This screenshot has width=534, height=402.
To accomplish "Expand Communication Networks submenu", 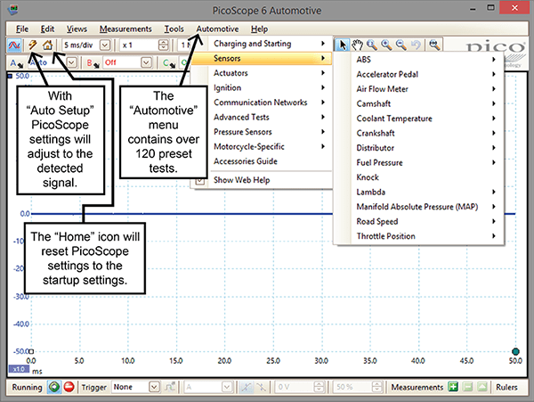I will click(261, 103).
